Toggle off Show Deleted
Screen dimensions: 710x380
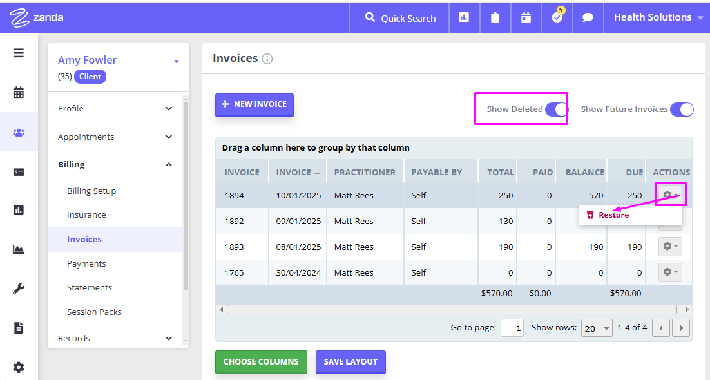tap(555, 109)
